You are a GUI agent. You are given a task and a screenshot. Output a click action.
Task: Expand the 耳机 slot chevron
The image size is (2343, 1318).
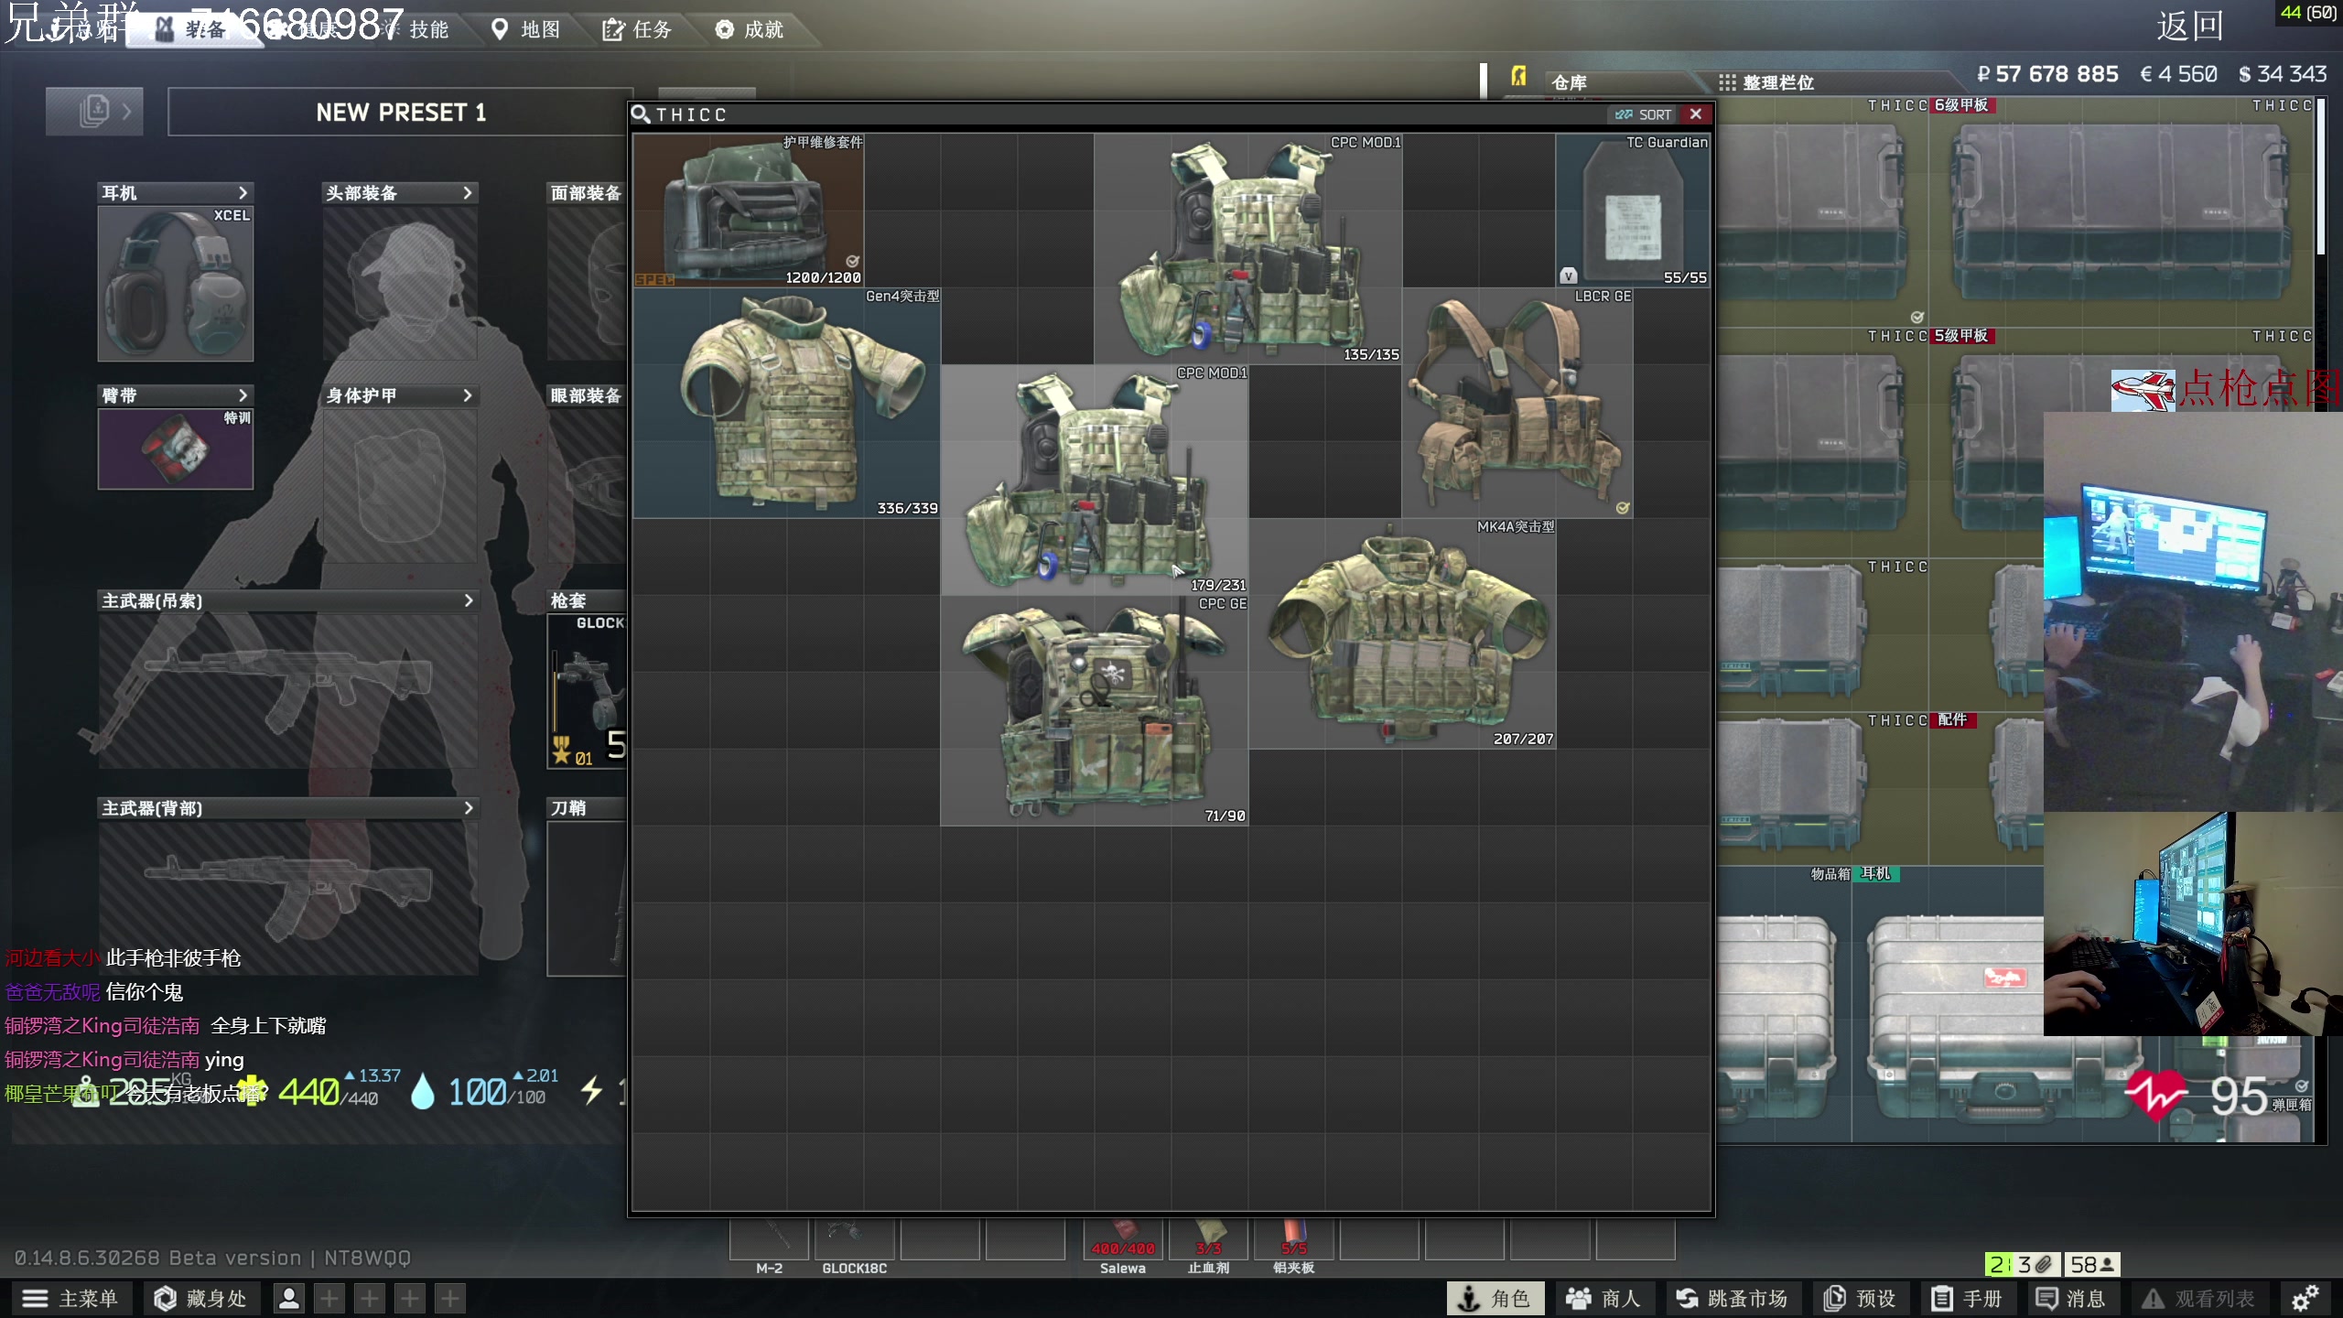243,192
